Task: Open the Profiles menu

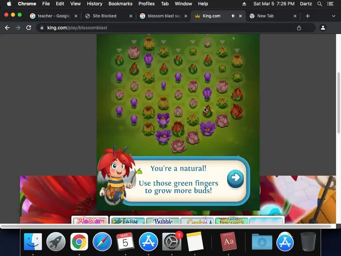Action: (x=147, y=4)
